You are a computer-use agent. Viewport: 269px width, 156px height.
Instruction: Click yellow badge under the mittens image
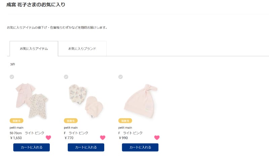[71, 121]
